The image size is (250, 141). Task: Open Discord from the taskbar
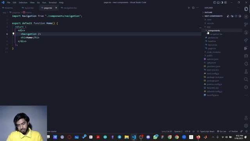point(148,137)
